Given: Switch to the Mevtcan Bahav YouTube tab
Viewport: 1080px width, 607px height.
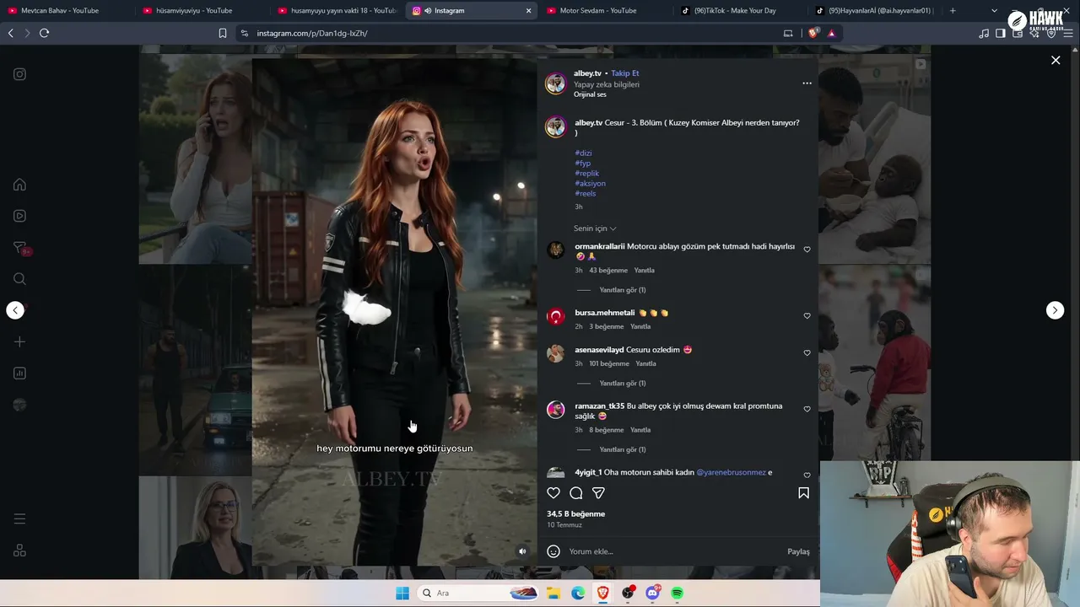Looking at the screenshot, I should pyautogui.click(x=66, y=11).
